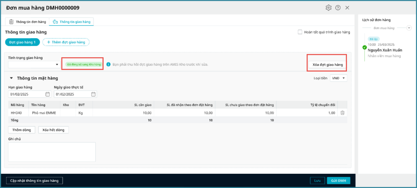Click Xóa hết dòng button
This screenshot has height=188, width=417.
pyautogui.click(x=53, y=130)
